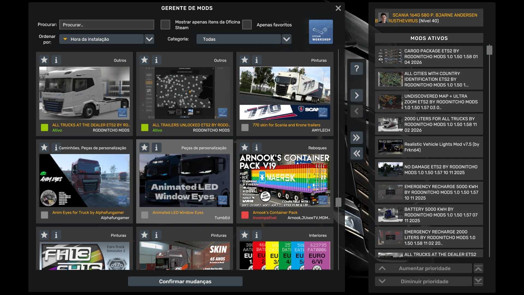524x295 pixels.
Task: Toggle activation of 770 skin mod
Action: click(245, 128)
